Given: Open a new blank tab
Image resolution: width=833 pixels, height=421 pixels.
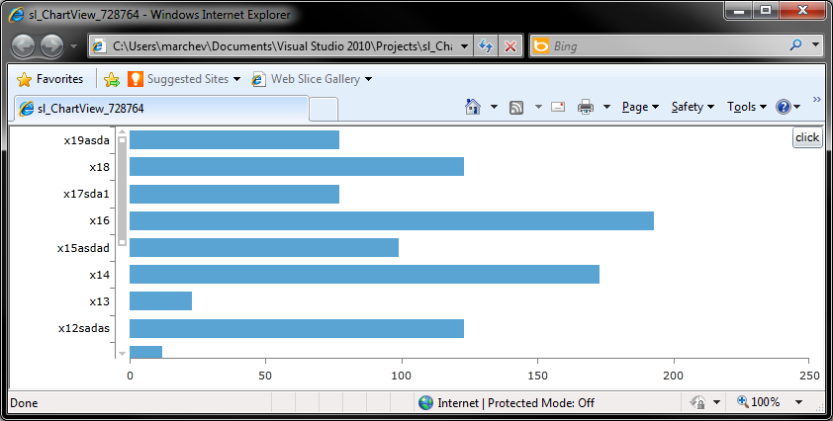Looking at the screenshot, I should tap(323, 110).
